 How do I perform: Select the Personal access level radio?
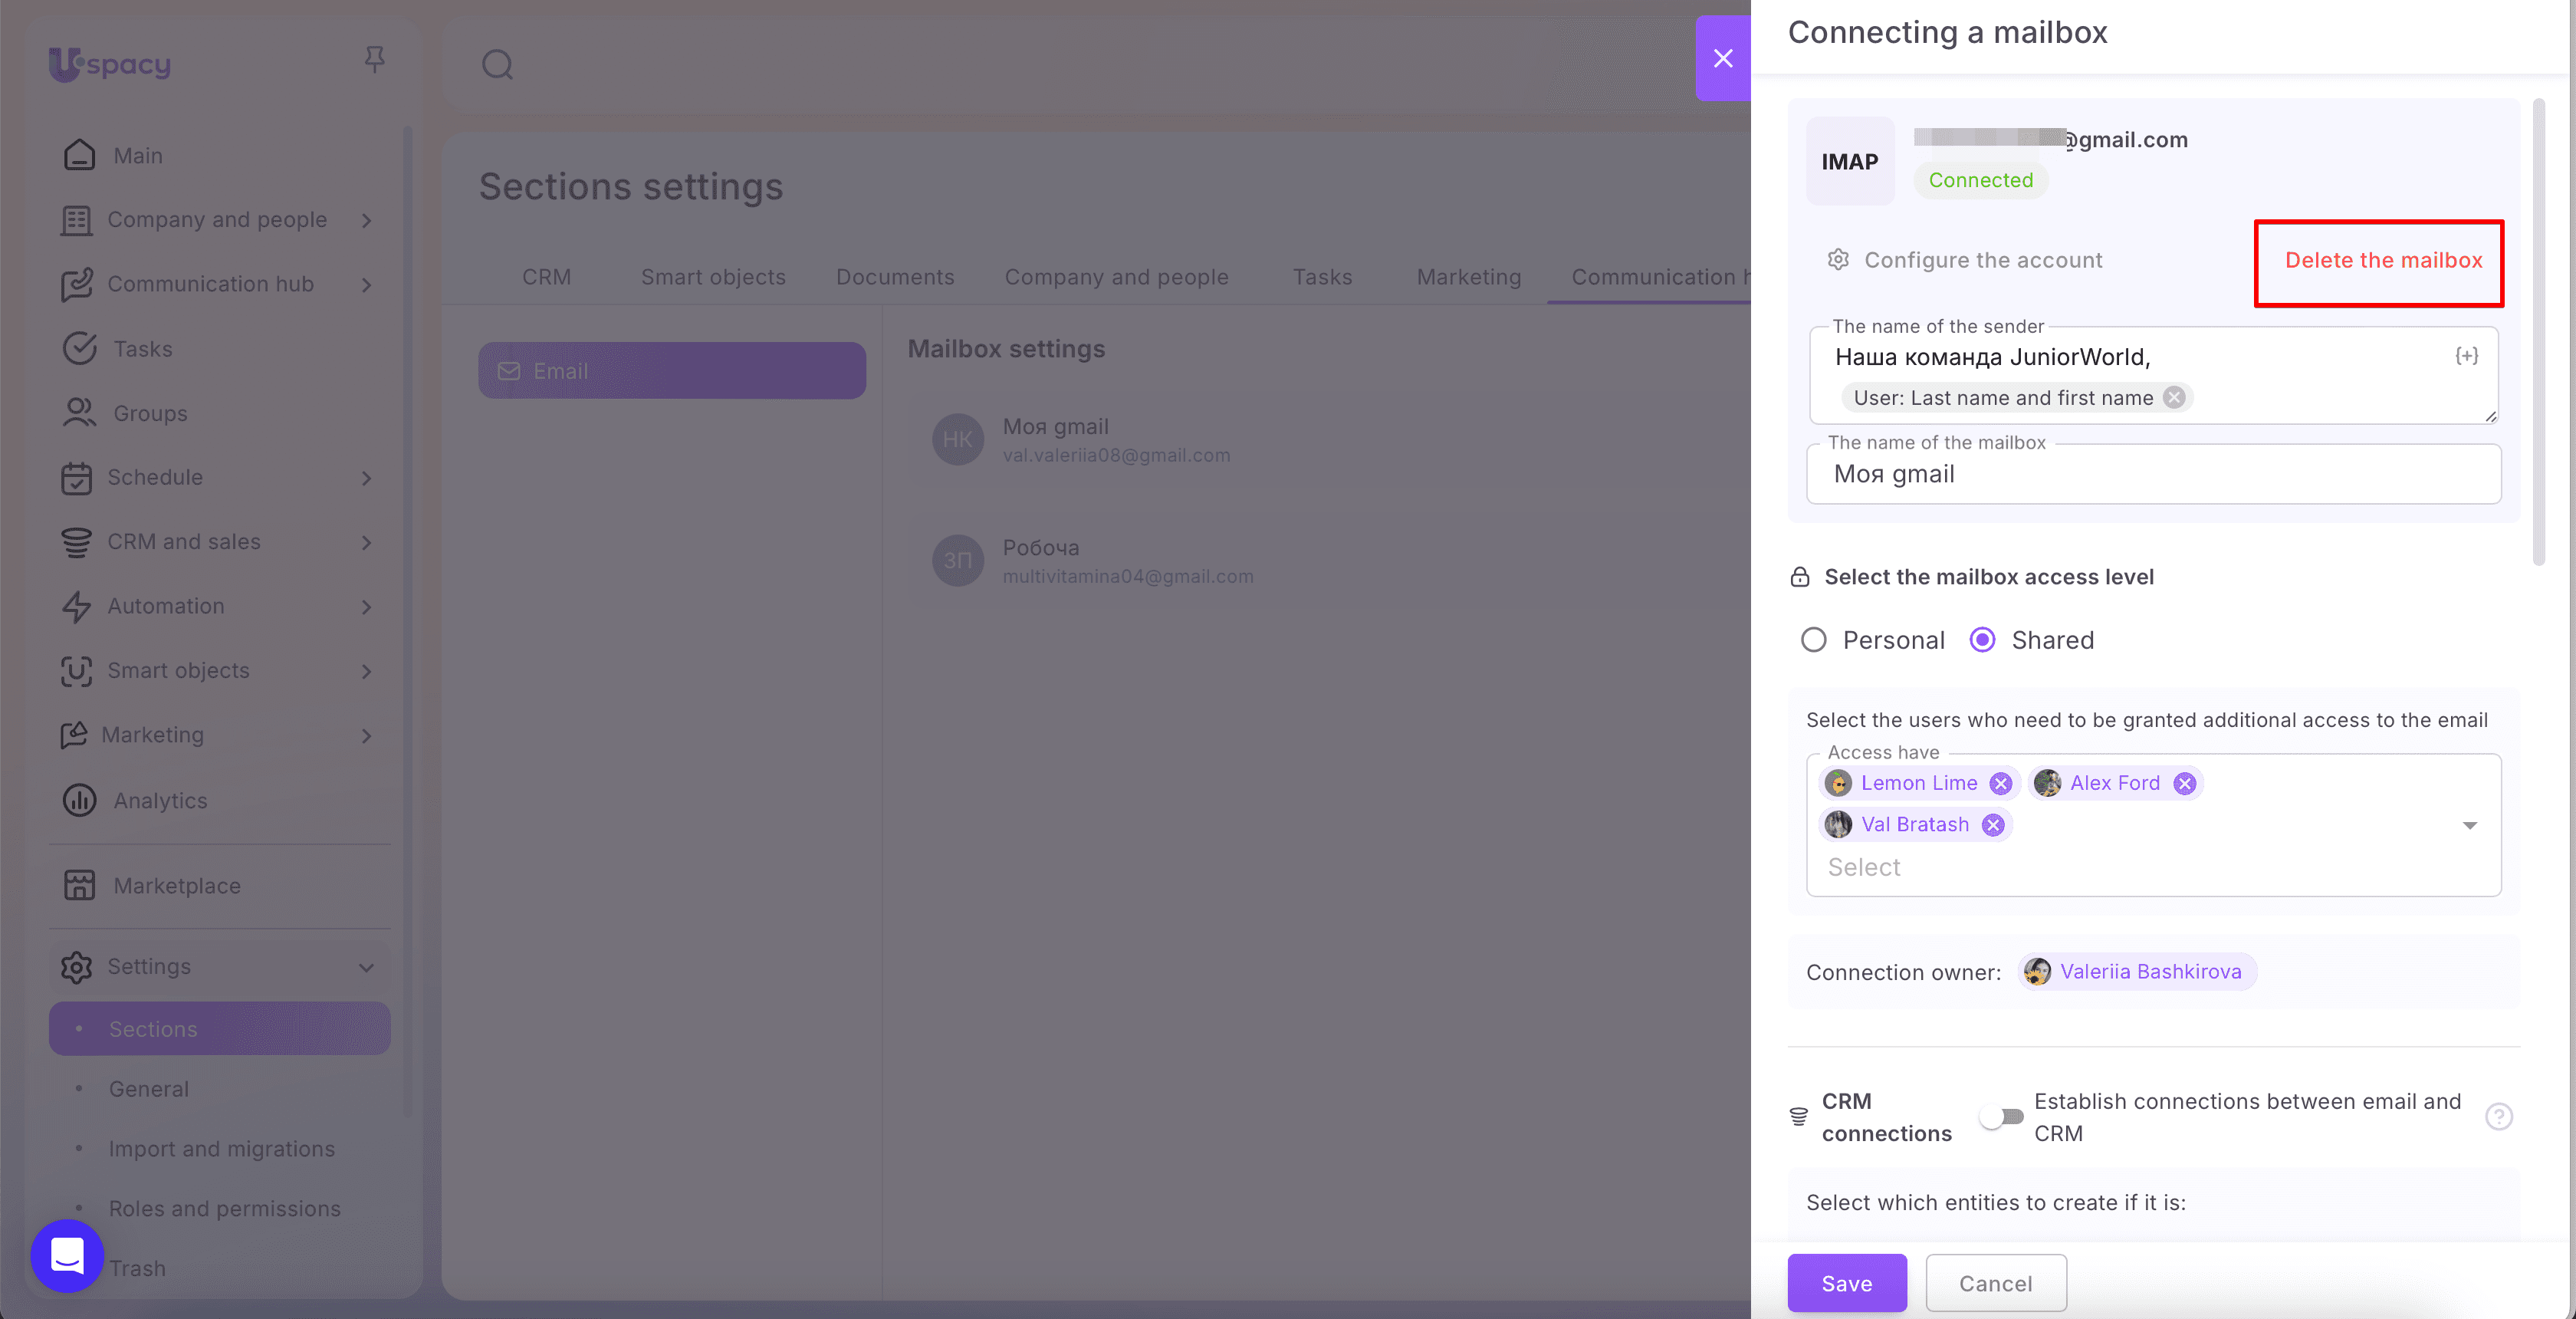pos(1813,640)
